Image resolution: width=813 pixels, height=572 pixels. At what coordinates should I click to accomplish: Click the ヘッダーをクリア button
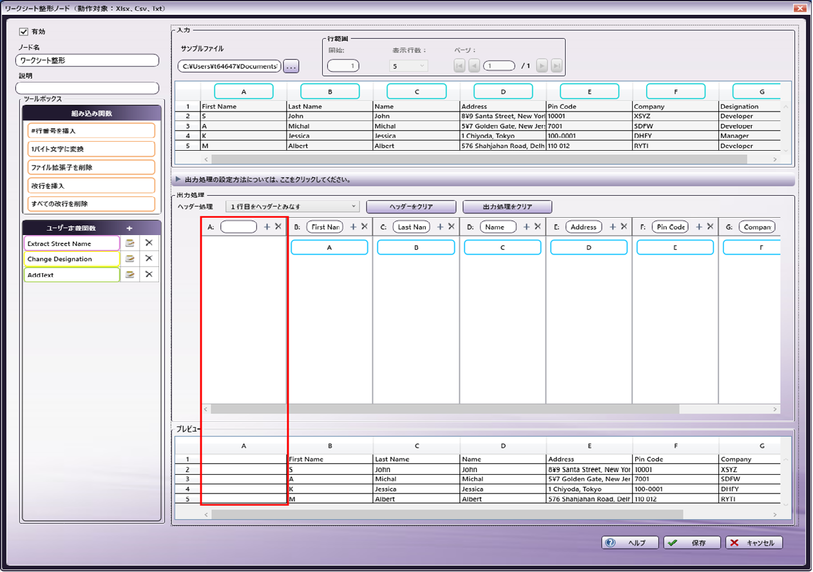pyautogui.click(x=411, y=207)
